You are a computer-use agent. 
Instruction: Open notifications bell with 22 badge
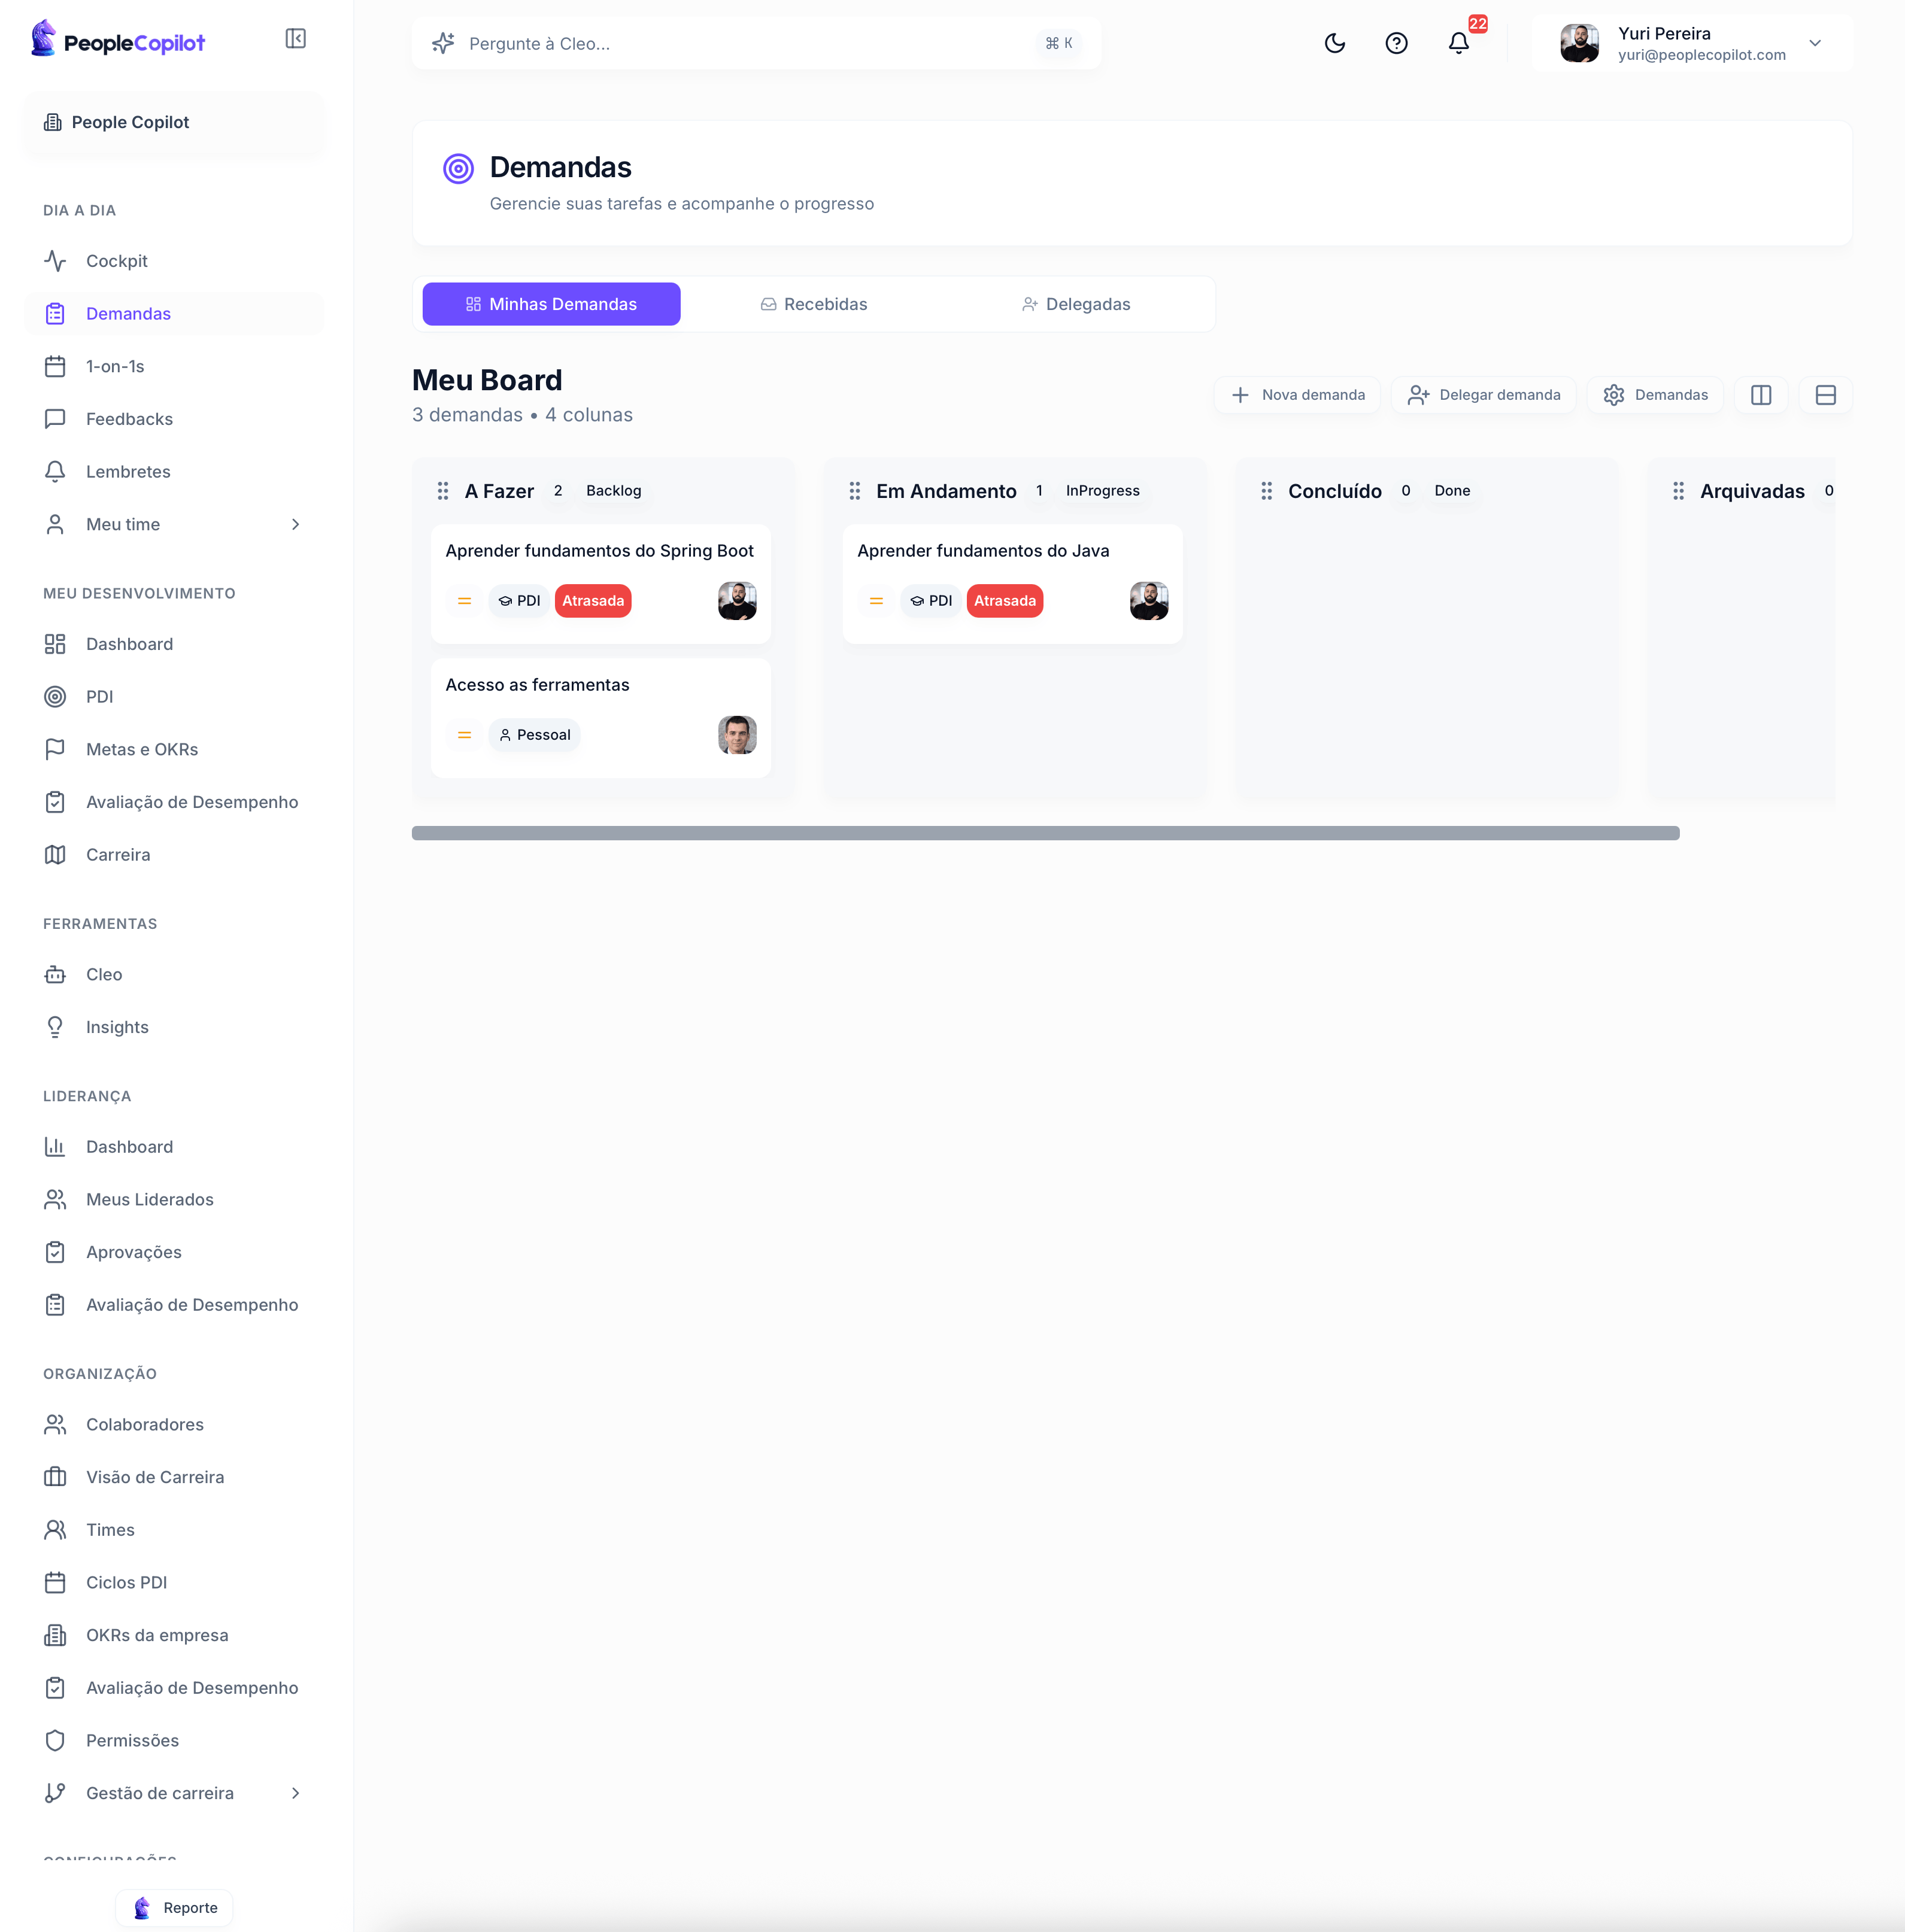point(1459,43)
